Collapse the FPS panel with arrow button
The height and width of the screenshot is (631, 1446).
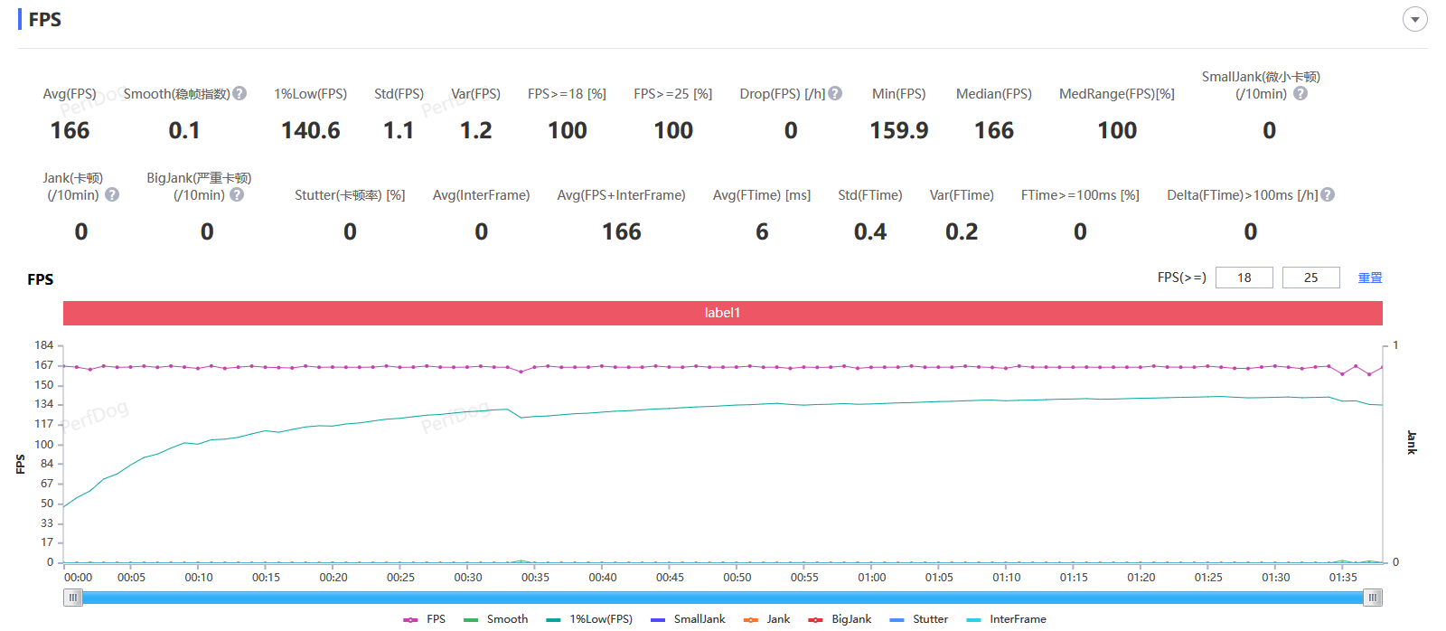point(1414,19)
